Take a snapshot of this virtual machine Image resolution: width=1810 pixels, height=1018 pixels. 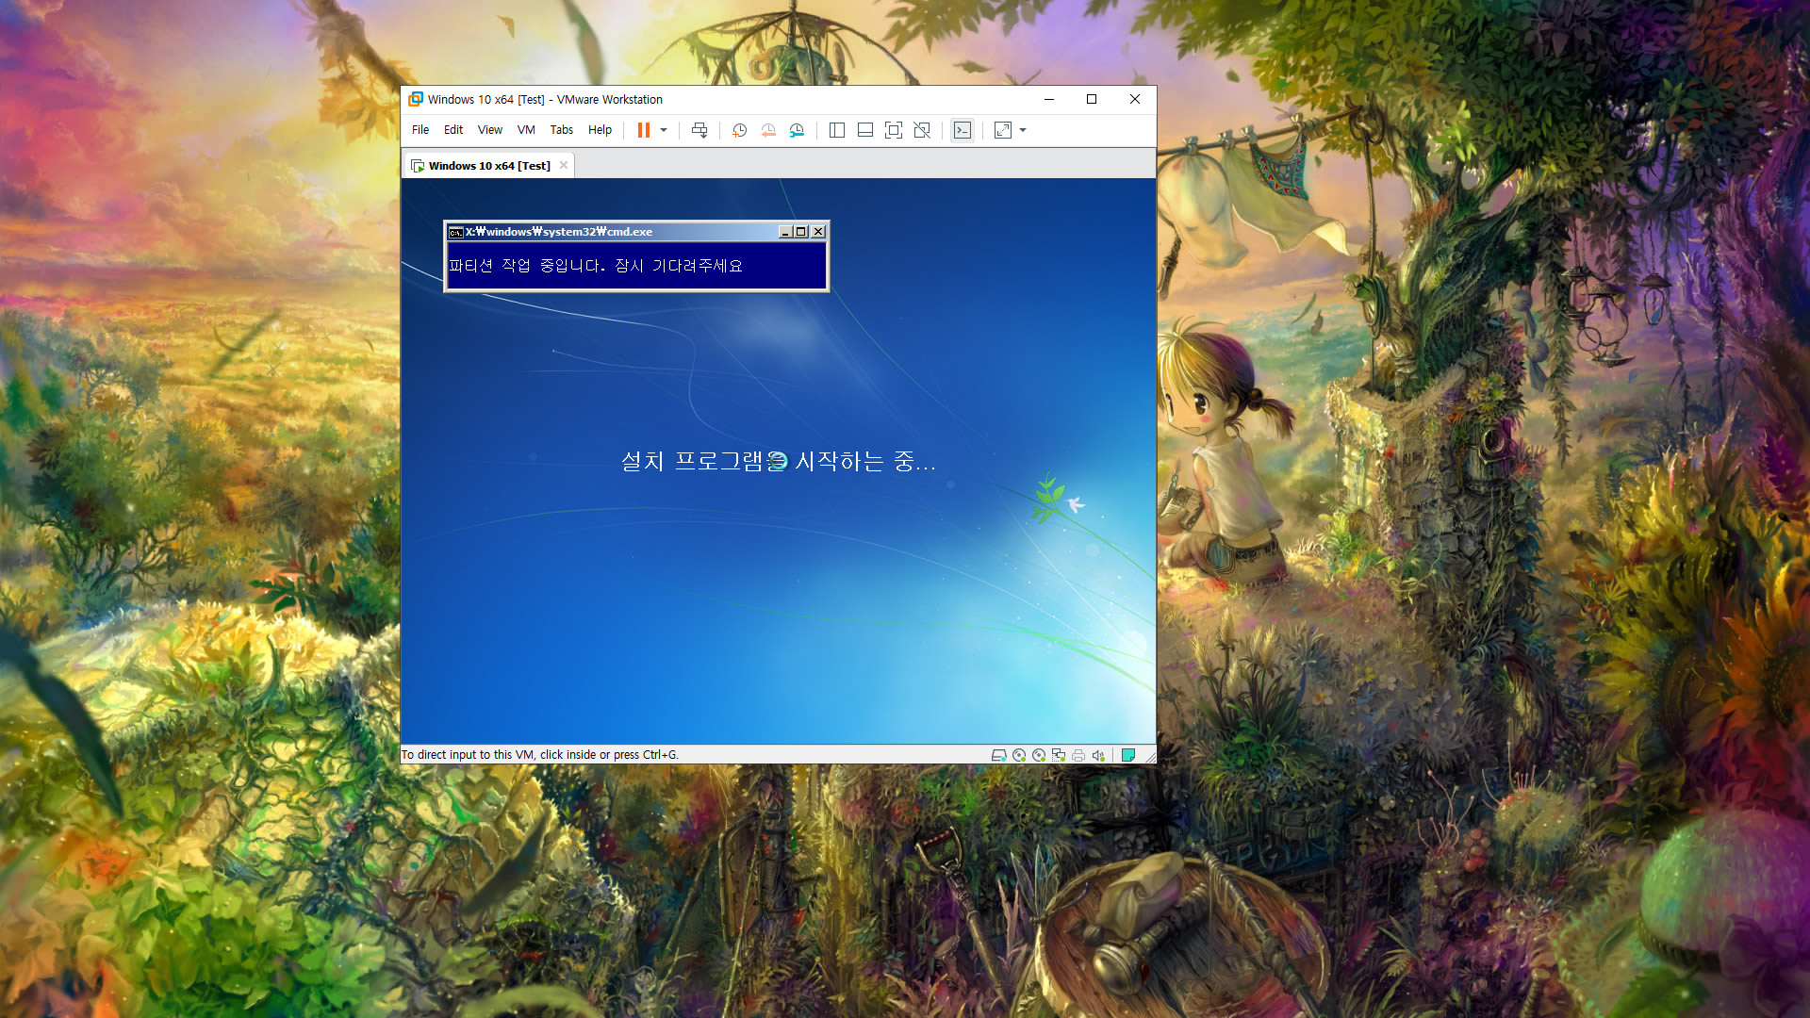click(x=740, y=130)
